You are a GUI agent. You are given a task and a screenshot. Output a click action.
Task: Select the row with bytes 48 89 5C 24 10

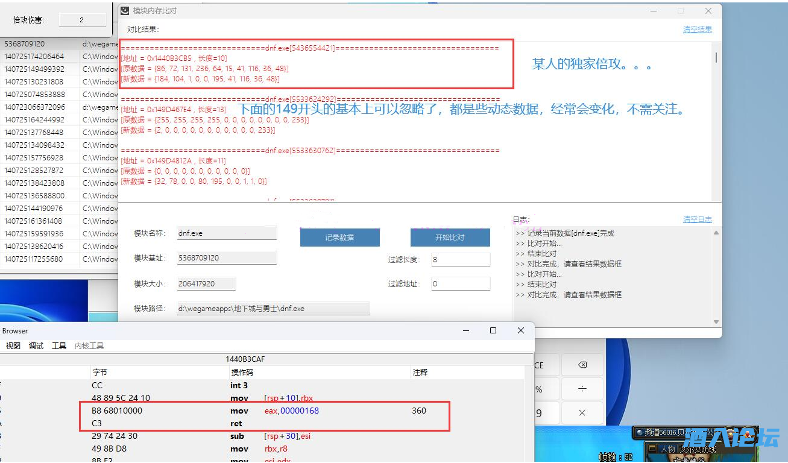coord(262,398)
